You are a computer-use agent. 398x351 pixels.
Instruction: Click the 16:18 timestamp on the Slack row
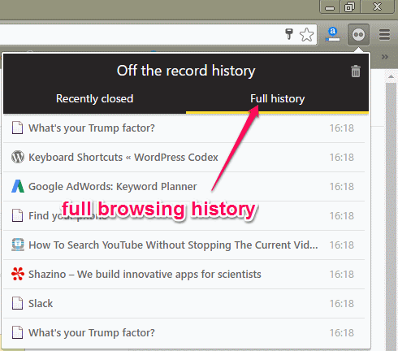(x=342, y=304)
